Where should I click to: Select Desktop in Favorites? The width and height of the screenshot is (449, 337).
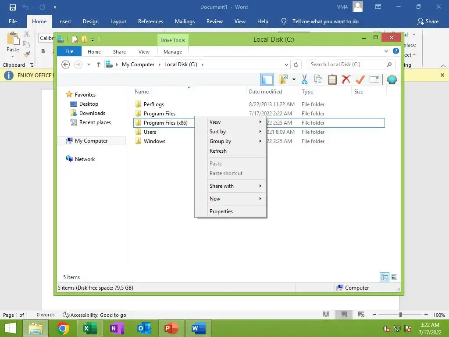point(89,104)
